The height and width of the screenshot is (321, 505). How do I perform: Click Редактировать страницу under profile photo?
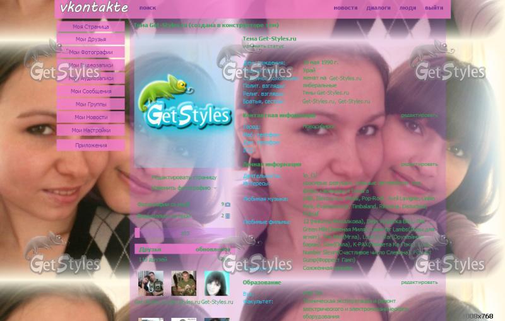(x=184, y=177)
